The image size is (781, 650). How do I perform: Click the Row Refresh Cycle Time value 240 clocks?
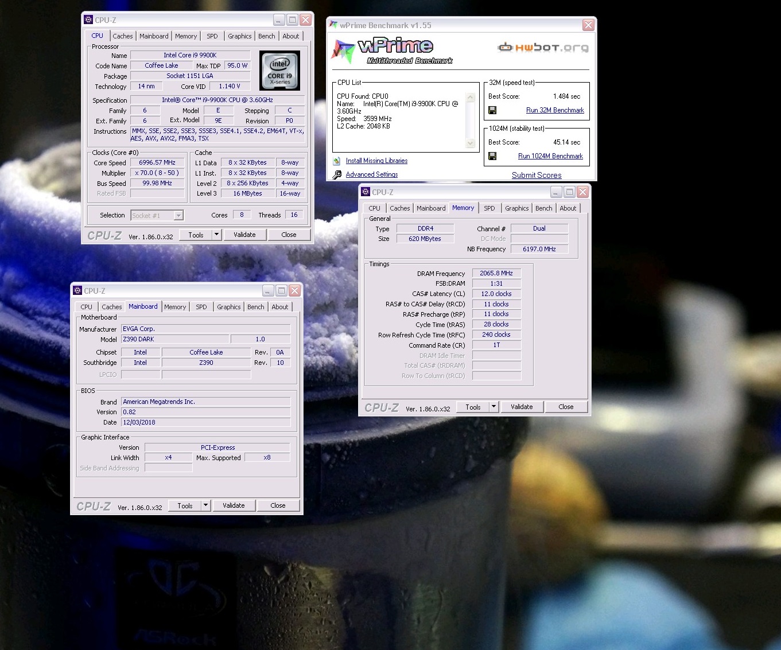pyautogui.click(x=496, y=334)
